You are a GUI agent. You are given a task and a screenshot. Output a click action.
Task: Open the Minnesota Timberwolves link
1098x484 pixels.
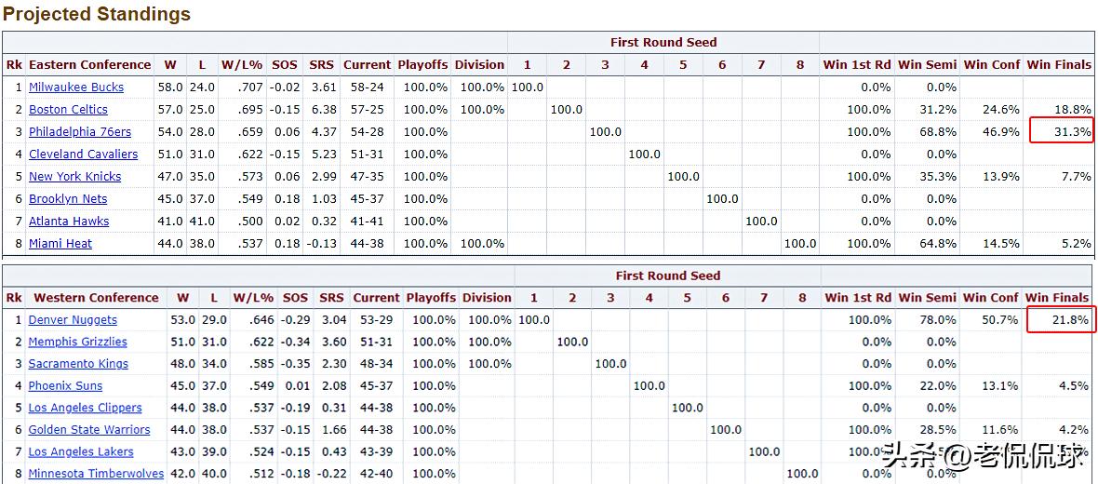[x=95, y=474]
